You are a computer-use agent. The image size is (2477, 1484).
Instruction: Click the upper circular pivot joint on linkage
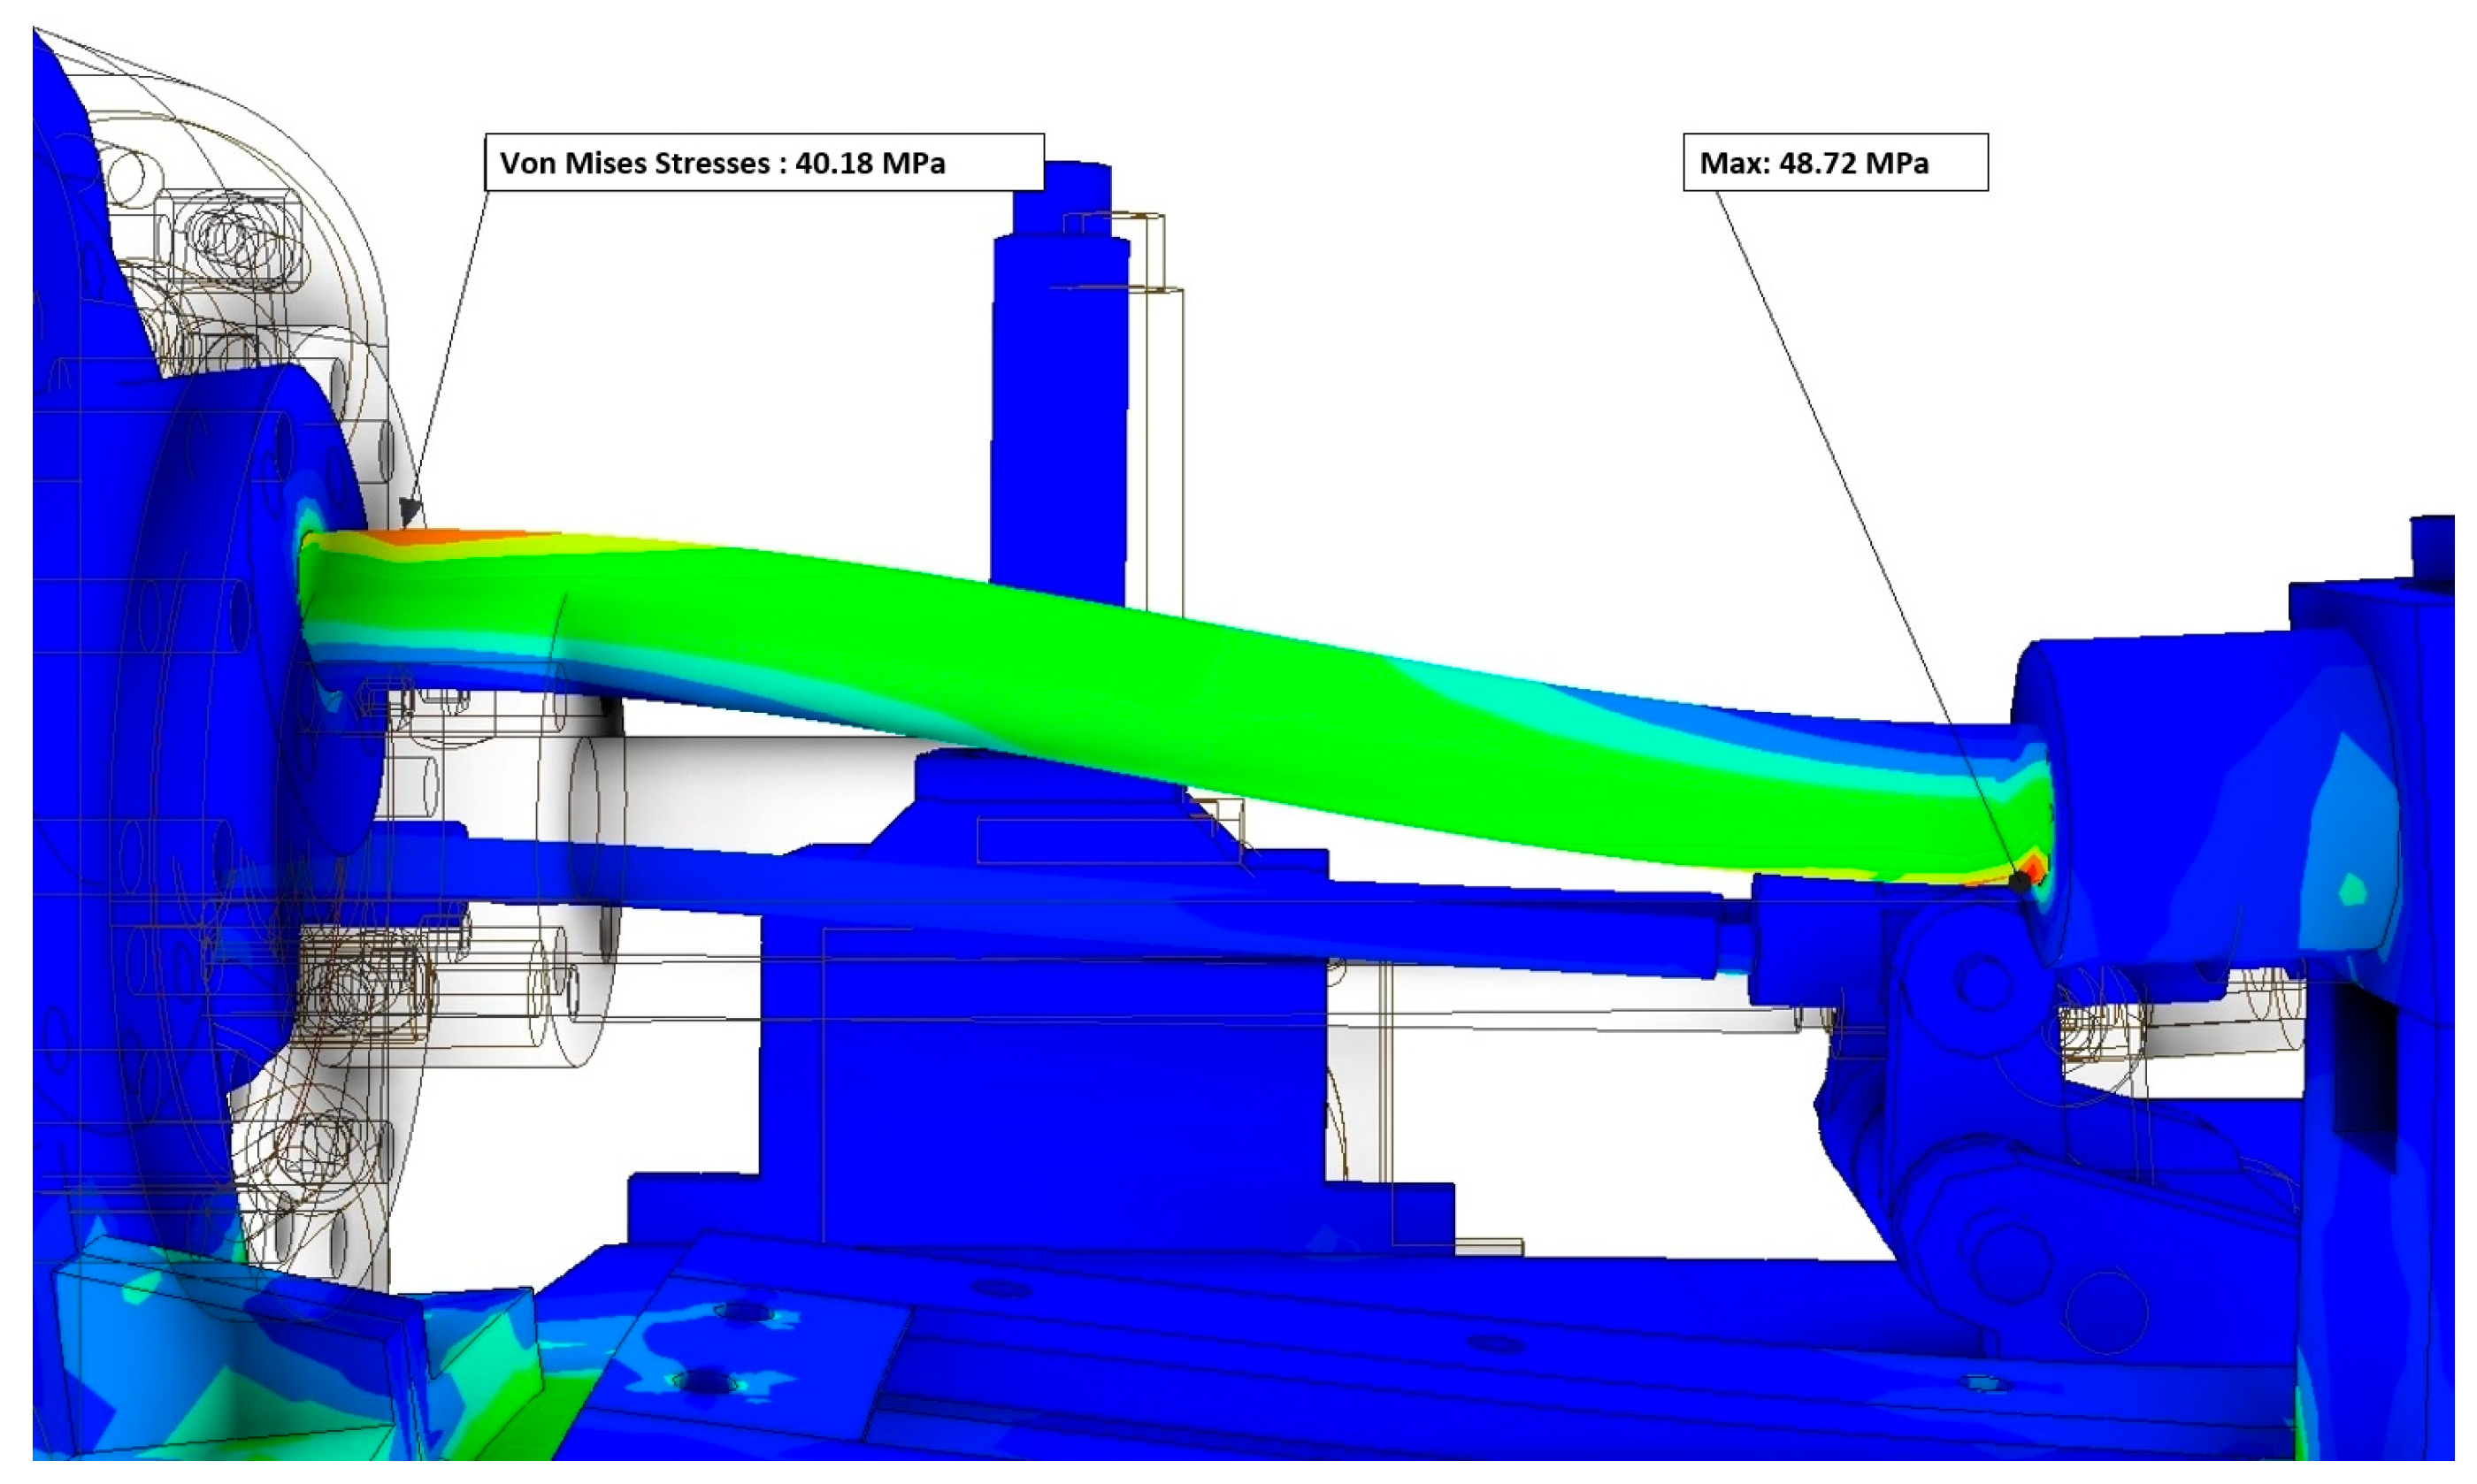pyautogui.click(x=1983, y=985)
